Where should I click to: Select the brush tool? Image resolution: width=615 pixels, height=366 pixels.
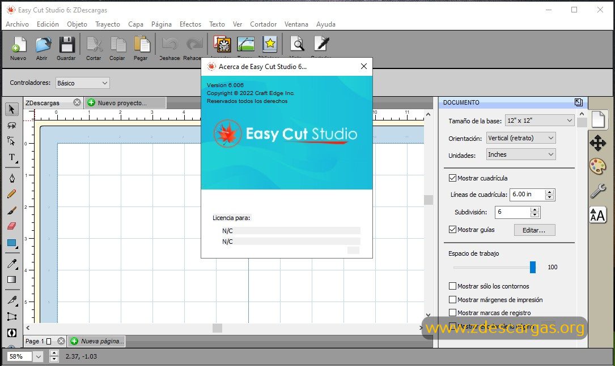pos(12,210)
